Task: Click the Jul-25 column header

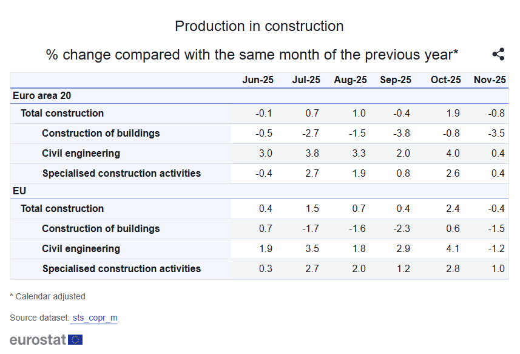Action: [x=306, y=80]
